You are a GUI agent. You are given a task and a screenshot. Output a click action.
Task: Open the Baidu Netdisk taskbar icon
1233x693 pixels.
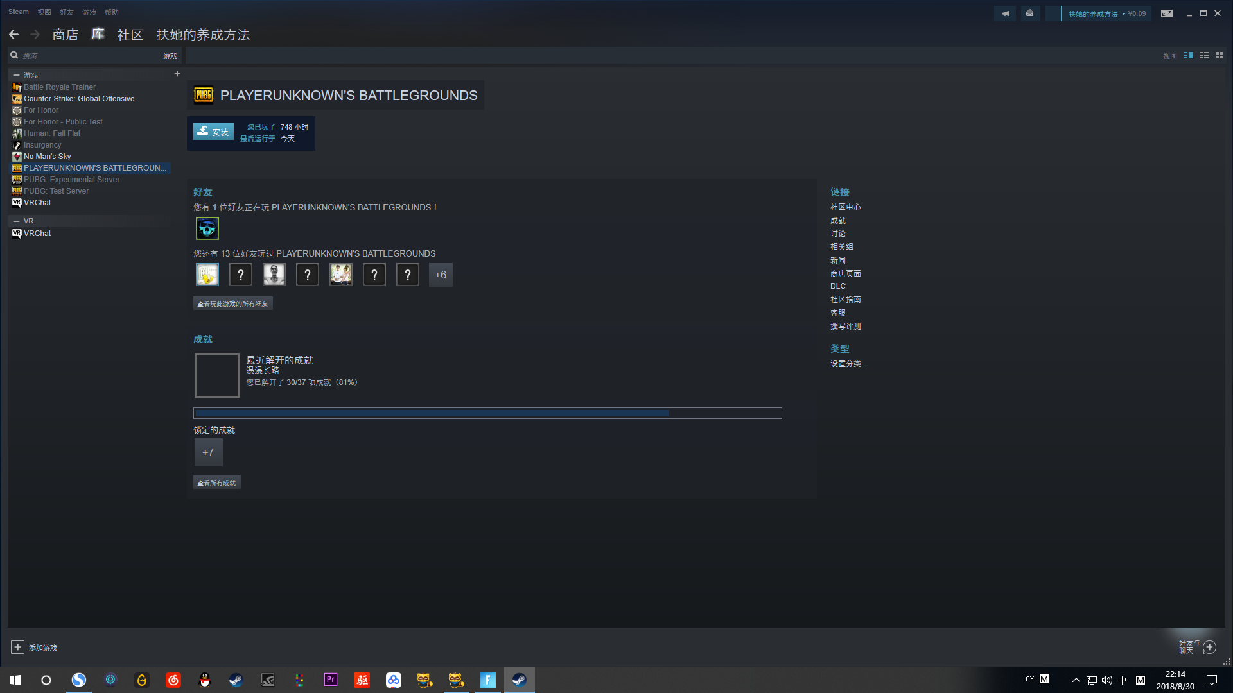pos(394,680)
